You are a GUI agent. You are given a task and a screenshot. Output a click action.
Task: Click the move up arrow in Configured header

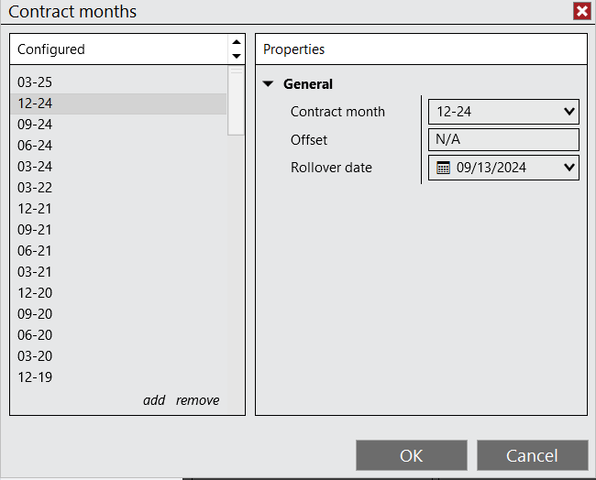pos(237,42)
